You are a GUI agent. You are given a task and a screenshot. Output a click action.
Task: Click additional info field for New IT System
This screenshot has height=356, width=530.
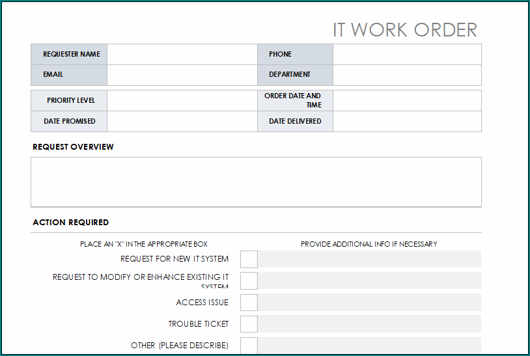coord(369,259)
